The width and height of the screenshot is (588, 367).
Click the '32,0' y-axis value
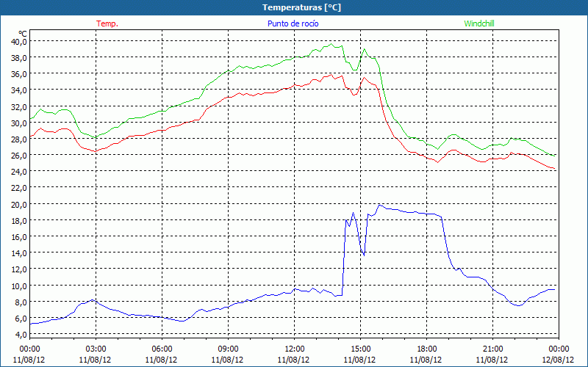coord(19,106)
